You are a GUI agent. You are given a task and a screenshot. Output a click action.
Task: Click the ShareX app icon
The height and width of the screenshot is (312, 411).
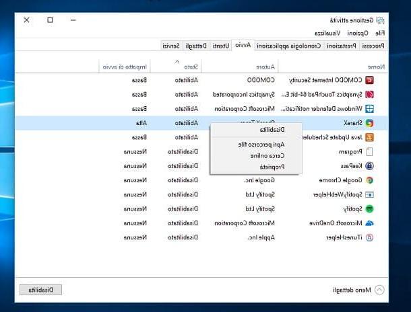(x=369, y=123)
